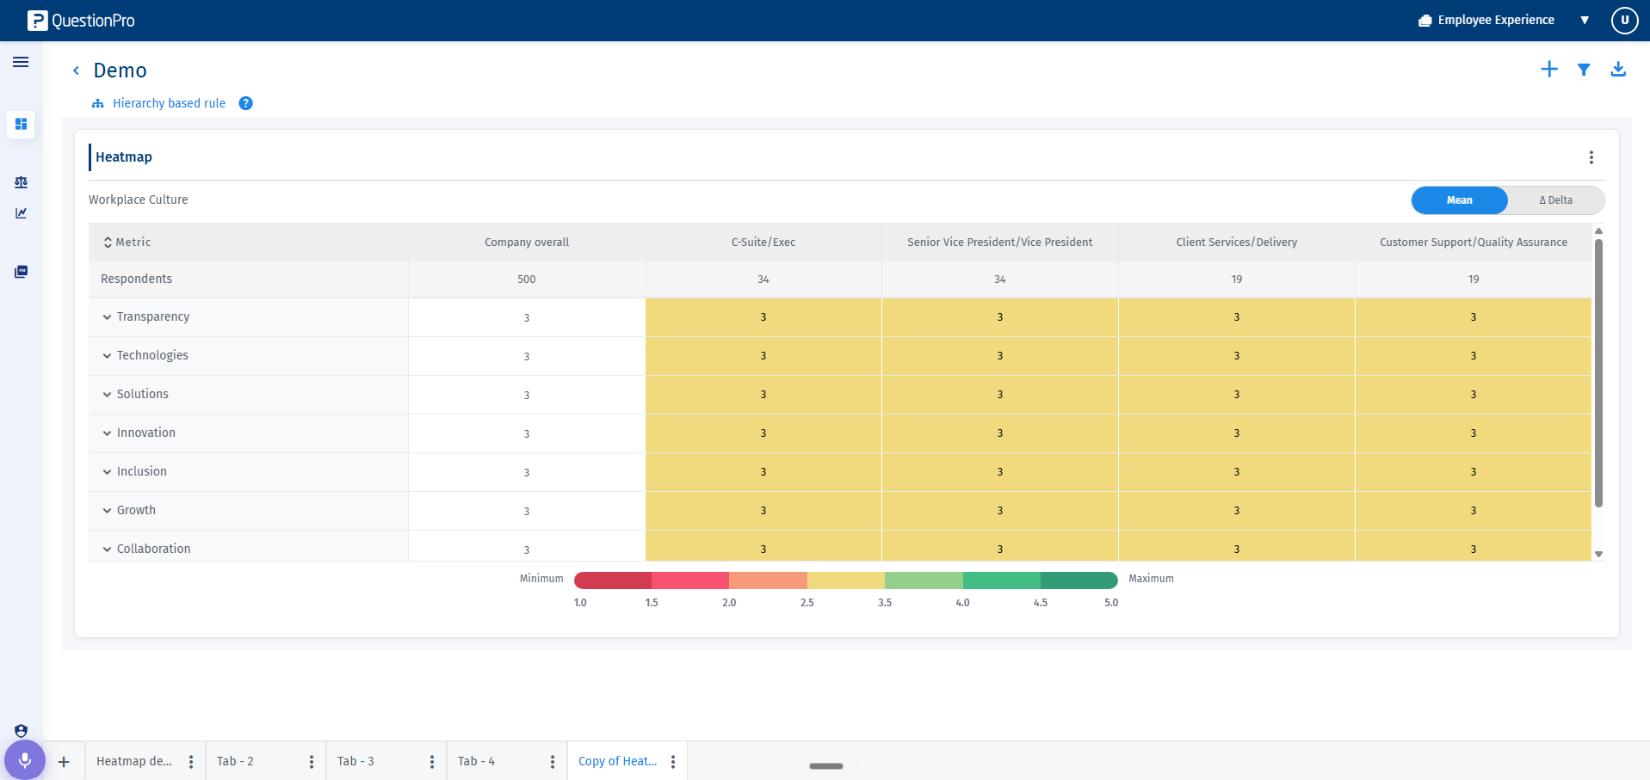Switch heatmap view to Delta
Image resolution: width=1650 pixels, height=780 pixels.
coord(1555,200)
